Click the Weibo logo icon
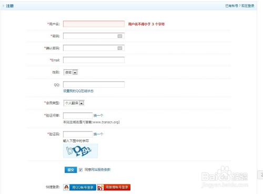This screenshot has height=194, width=263. pos(100,187)
